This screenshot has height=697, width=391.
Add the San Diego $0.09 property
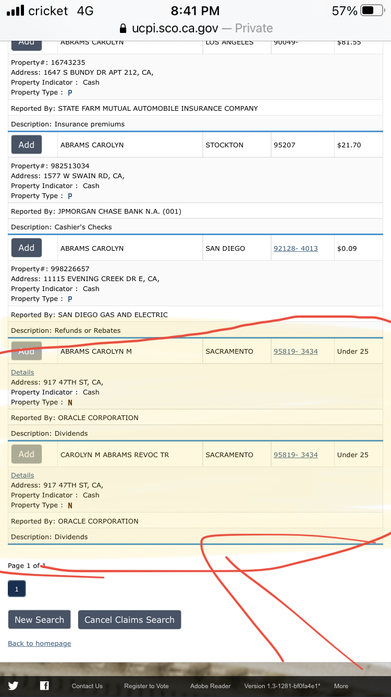coord(27,248)
